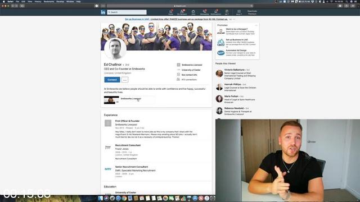Open Finder from the Dock
The width and height of the screenshot is (360, 202).
tap(100, 198)
